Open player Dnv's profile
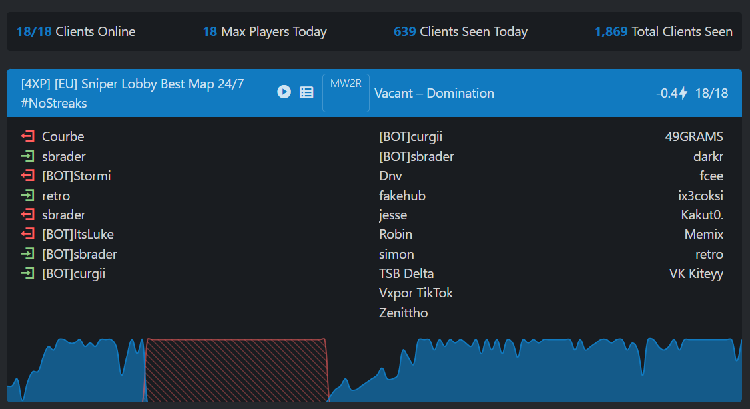This screenshot has width=750, height=409. tap(390, 176)
